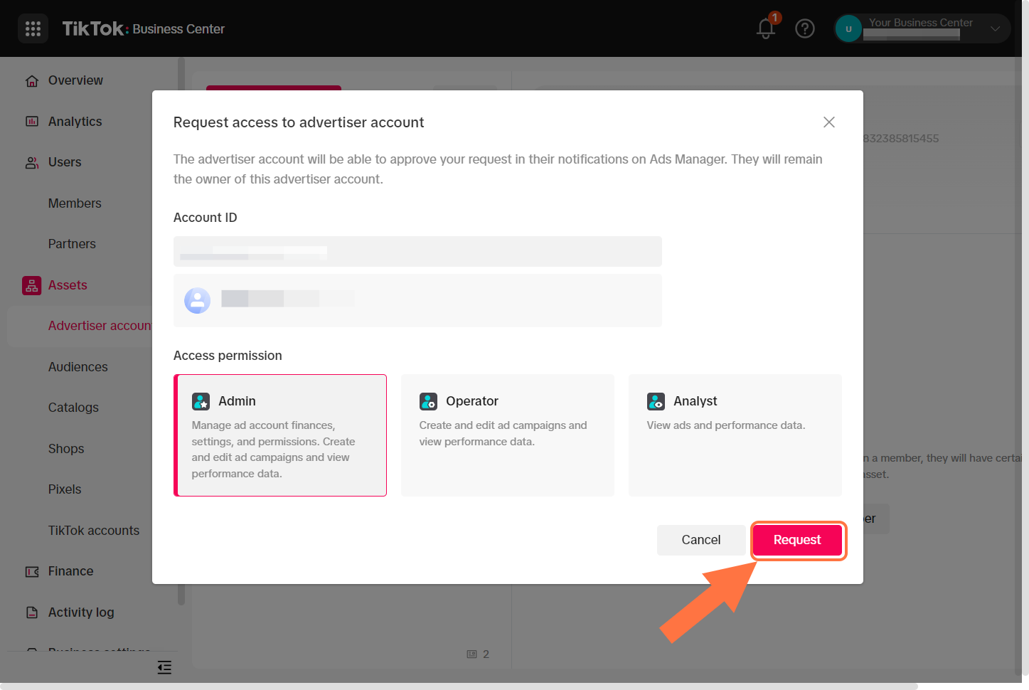Click the Account ID input field
1029x690 pixels.
[417, 252]
